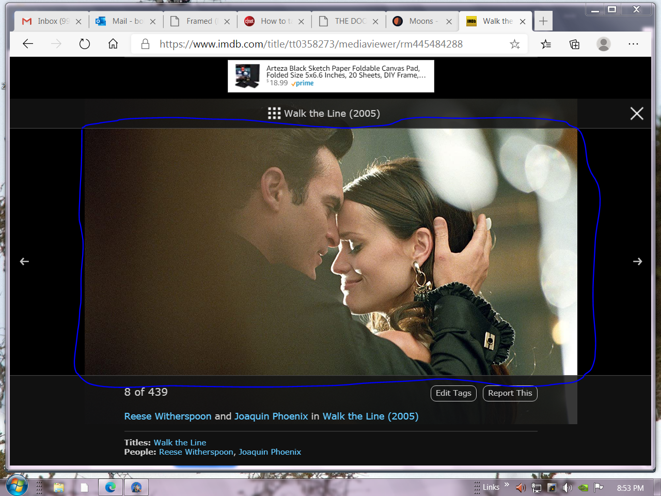
Task: Open the Edge icon in the taskbar
Action: [111, 487]
